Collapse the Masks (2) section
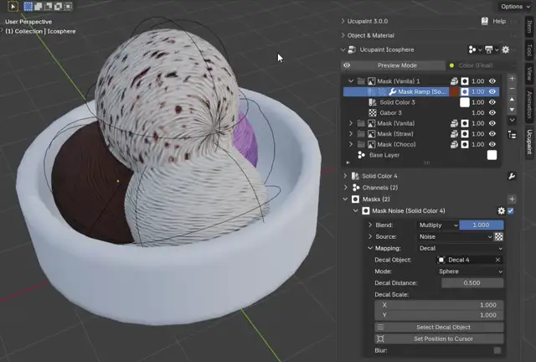Image resolution: width=536 pixels, height=362 pixels. tap(345, 199)
